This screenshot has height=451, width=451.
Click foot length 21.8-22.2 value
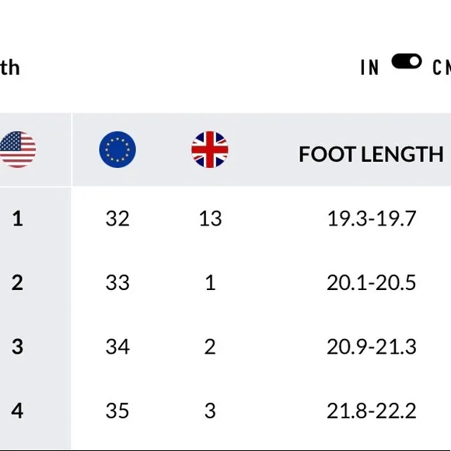pyautogui.click(x=372, y=411)
